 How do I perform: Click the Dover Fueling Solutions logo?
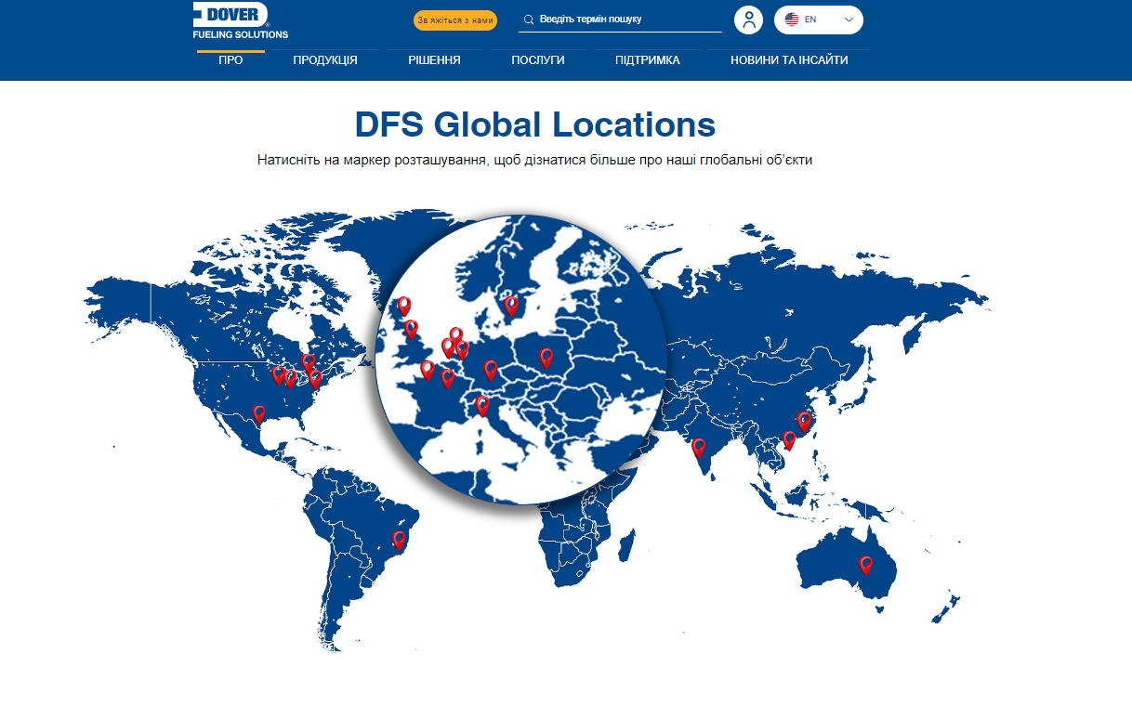pyautogui.click(x=240, y=20)
